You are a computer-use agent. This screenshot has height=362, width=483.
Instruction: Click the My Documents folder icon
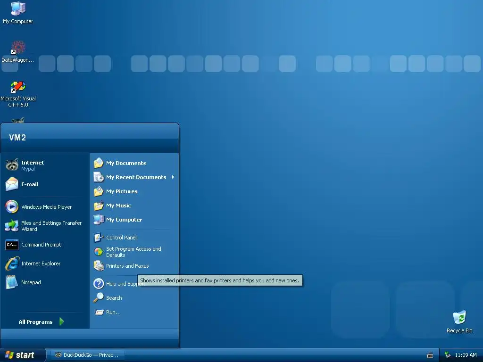point(99,163)
